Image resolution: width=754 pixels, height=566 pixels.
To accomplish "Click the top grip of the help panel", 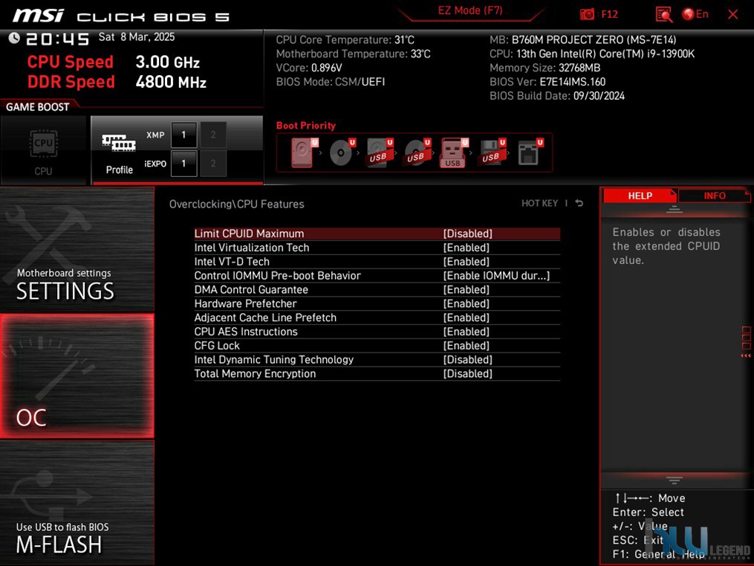I will pos(675,209).
